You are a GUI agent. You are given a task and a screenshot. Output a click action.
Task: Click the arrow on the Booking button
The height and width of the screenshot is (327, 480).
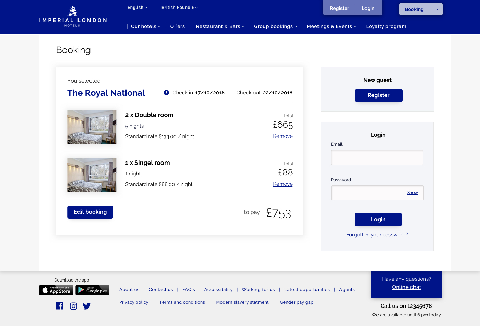coord(437,10)
